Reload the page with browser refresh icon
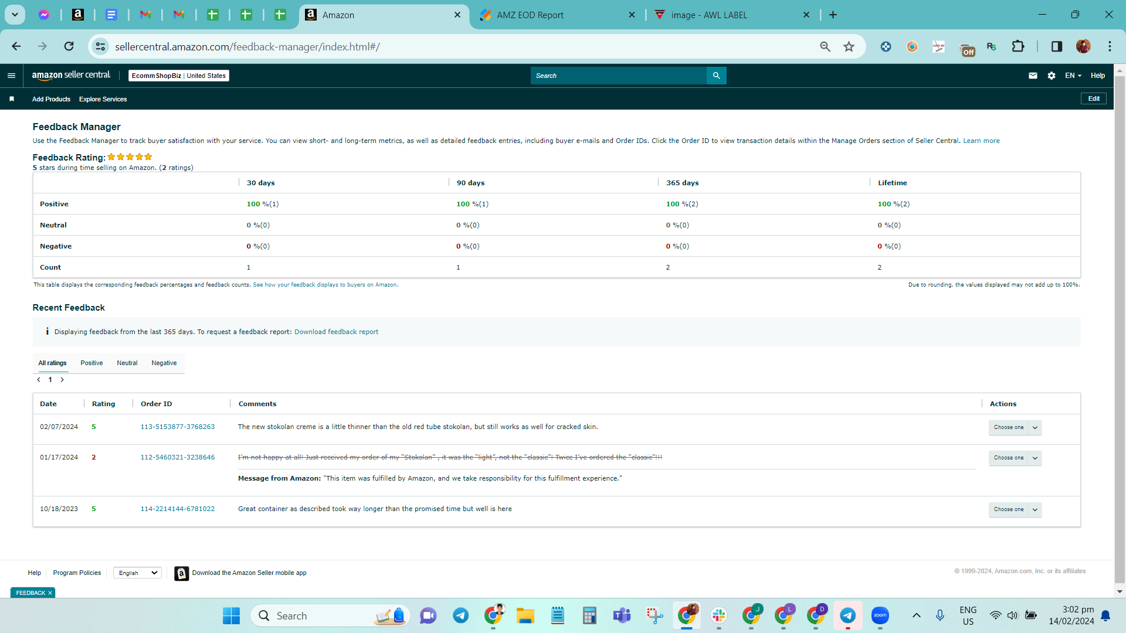The image size is (1126, 633). [69, 46]
